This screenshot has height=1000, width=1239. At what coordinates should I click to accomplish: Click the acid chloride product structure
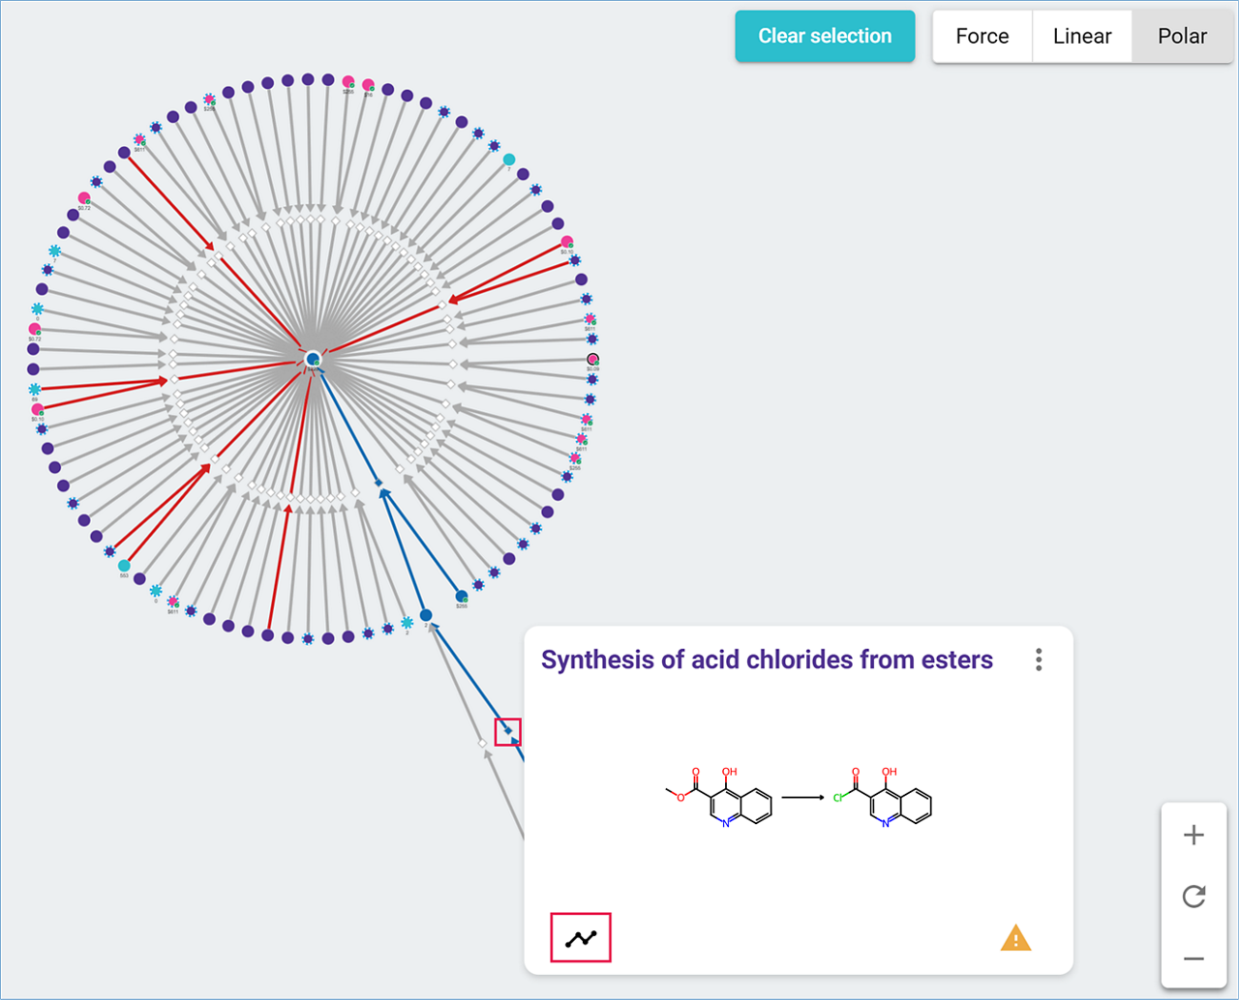point(882,798)
